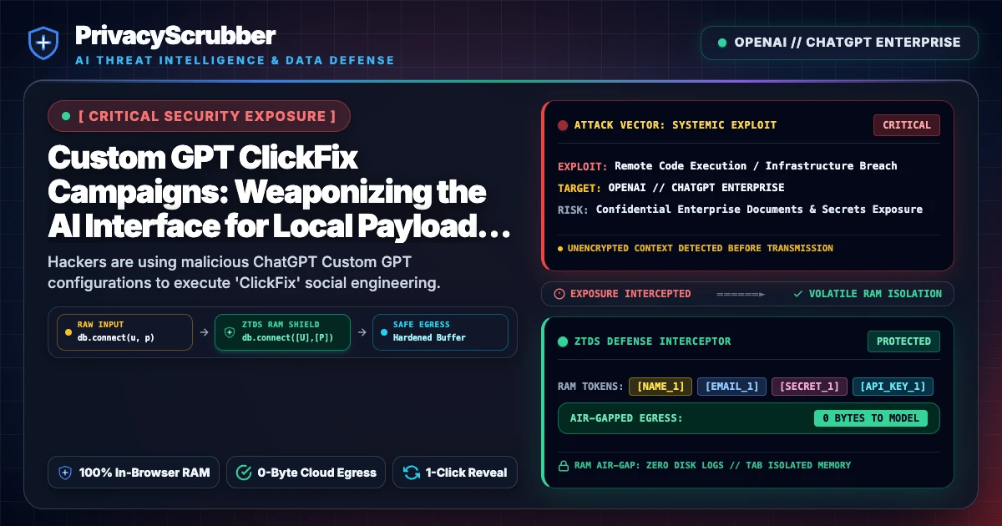Click 'Remote Code Execution / Infrastructure Breach' text
The image size is (1002, 526).
757,166
